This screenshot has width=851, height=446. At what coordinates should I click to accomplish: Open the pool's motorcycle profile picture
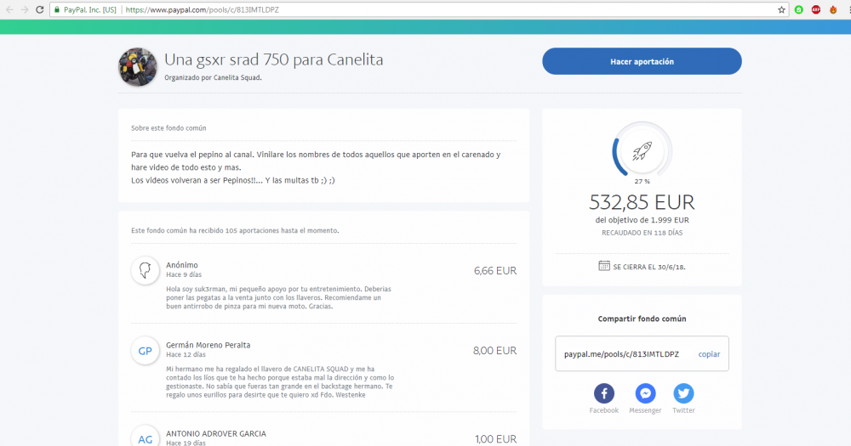pyautogui.click(x=138, y=66)
